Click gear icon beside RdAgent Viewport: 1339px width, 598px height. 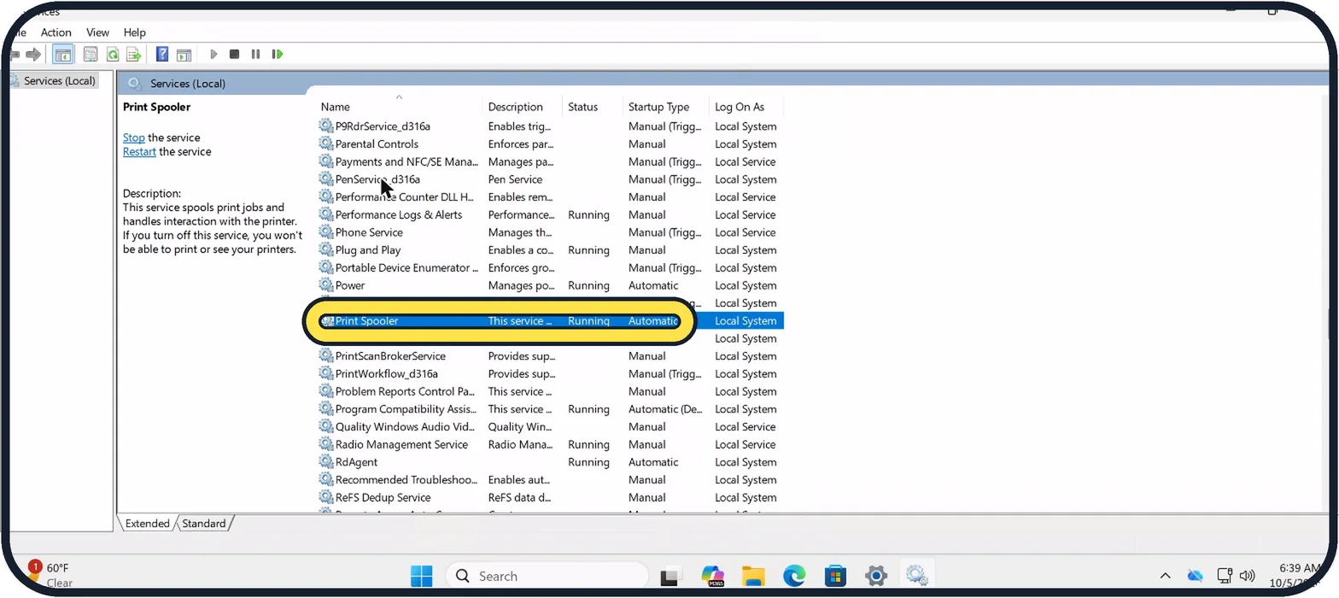[x=326, y=461]
